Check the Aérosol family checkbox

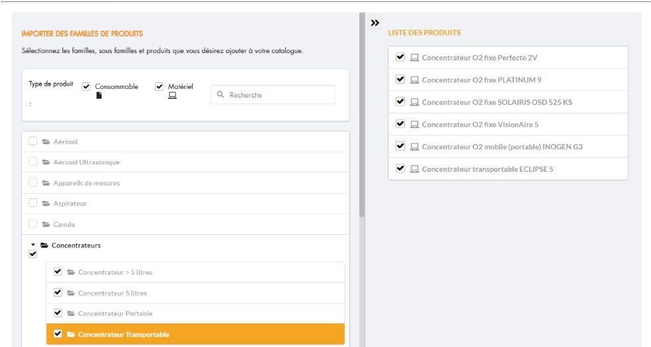pos(32,141)
